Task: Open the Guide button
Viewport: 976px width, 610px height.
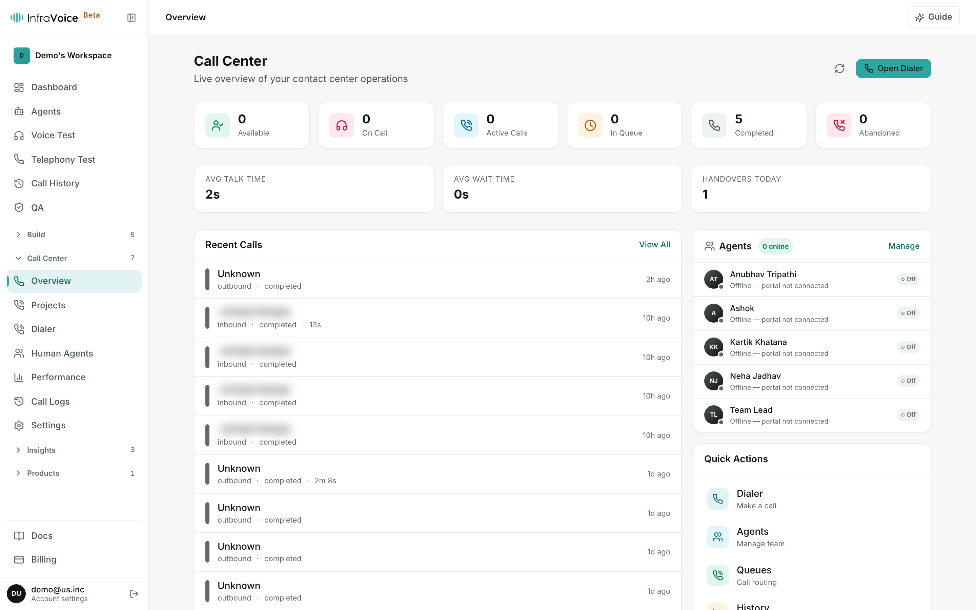Action: tap(933, 17)
